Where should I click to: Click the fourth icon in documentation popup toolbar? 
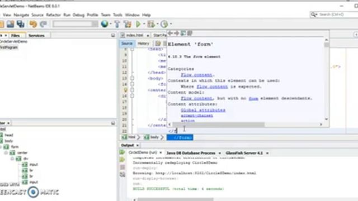[x=190, y=33]
